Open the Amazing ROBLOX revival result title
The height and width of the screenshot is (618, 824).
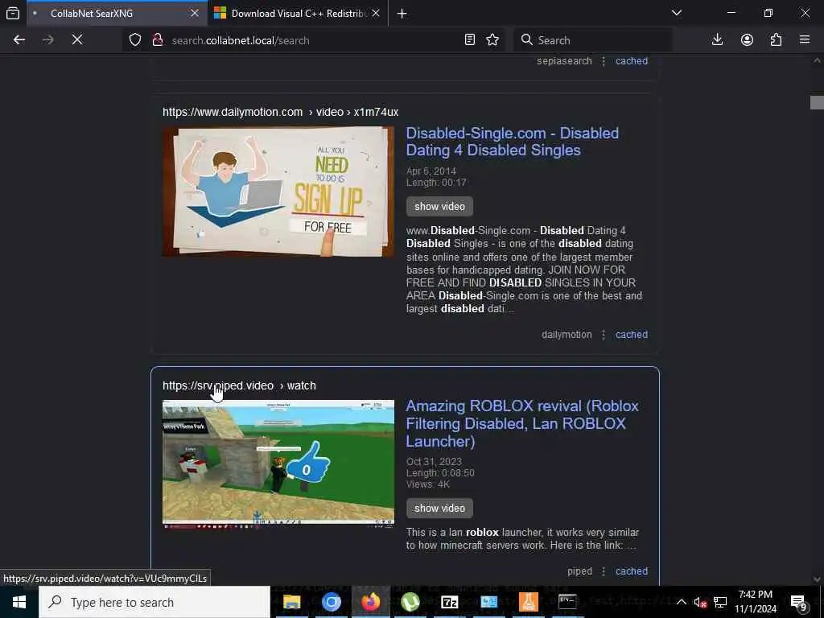click(x=521, y=423)
